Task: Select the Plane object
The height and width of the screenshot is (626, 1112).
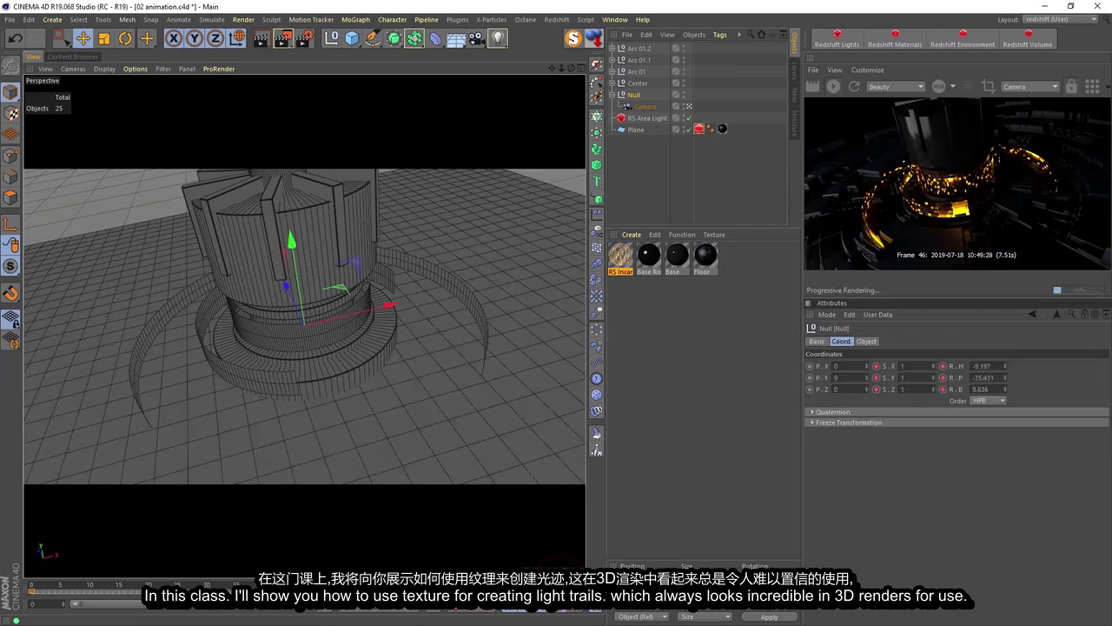Action: 636,130
